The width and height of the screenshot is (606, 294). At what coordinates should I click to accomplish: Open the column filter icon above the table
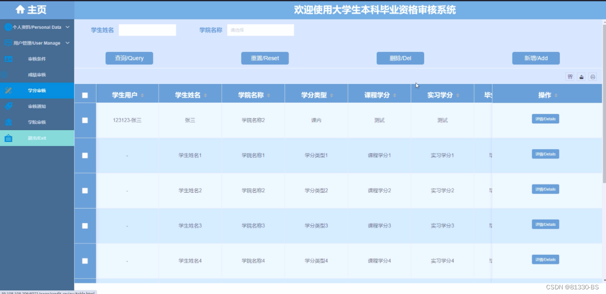(570, 77)
